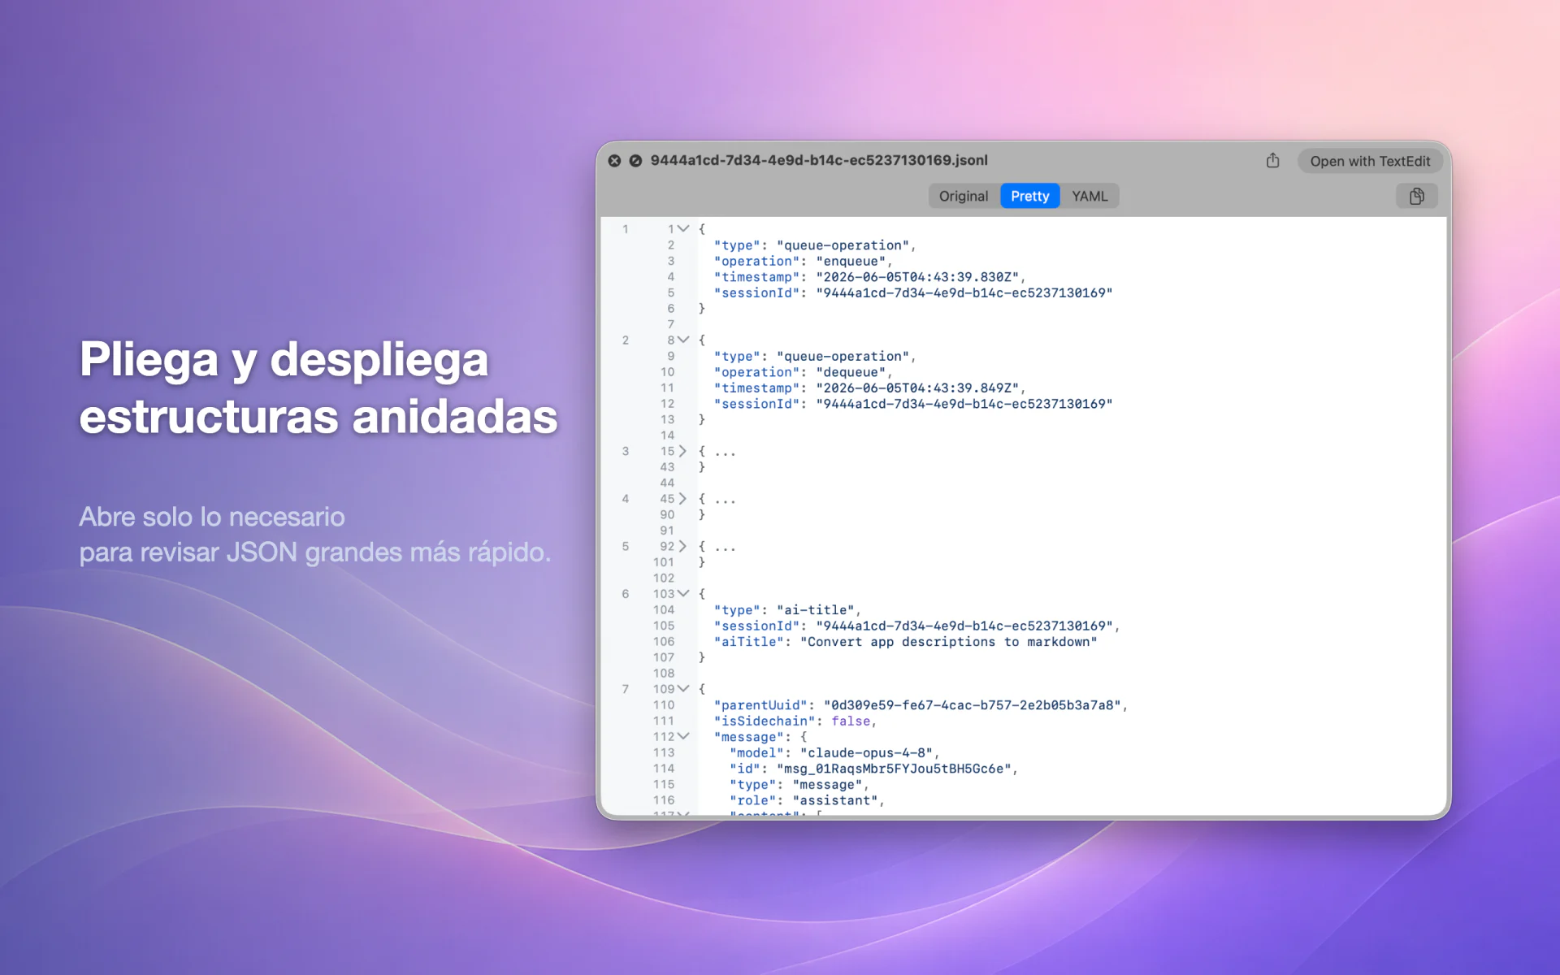
Task: Click the "claude-opus-4-8" model value
Action: click(x=866, y=753)
